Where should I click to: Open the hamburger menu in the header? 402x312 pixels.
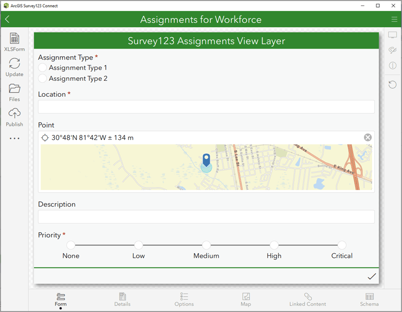(394, 19)
